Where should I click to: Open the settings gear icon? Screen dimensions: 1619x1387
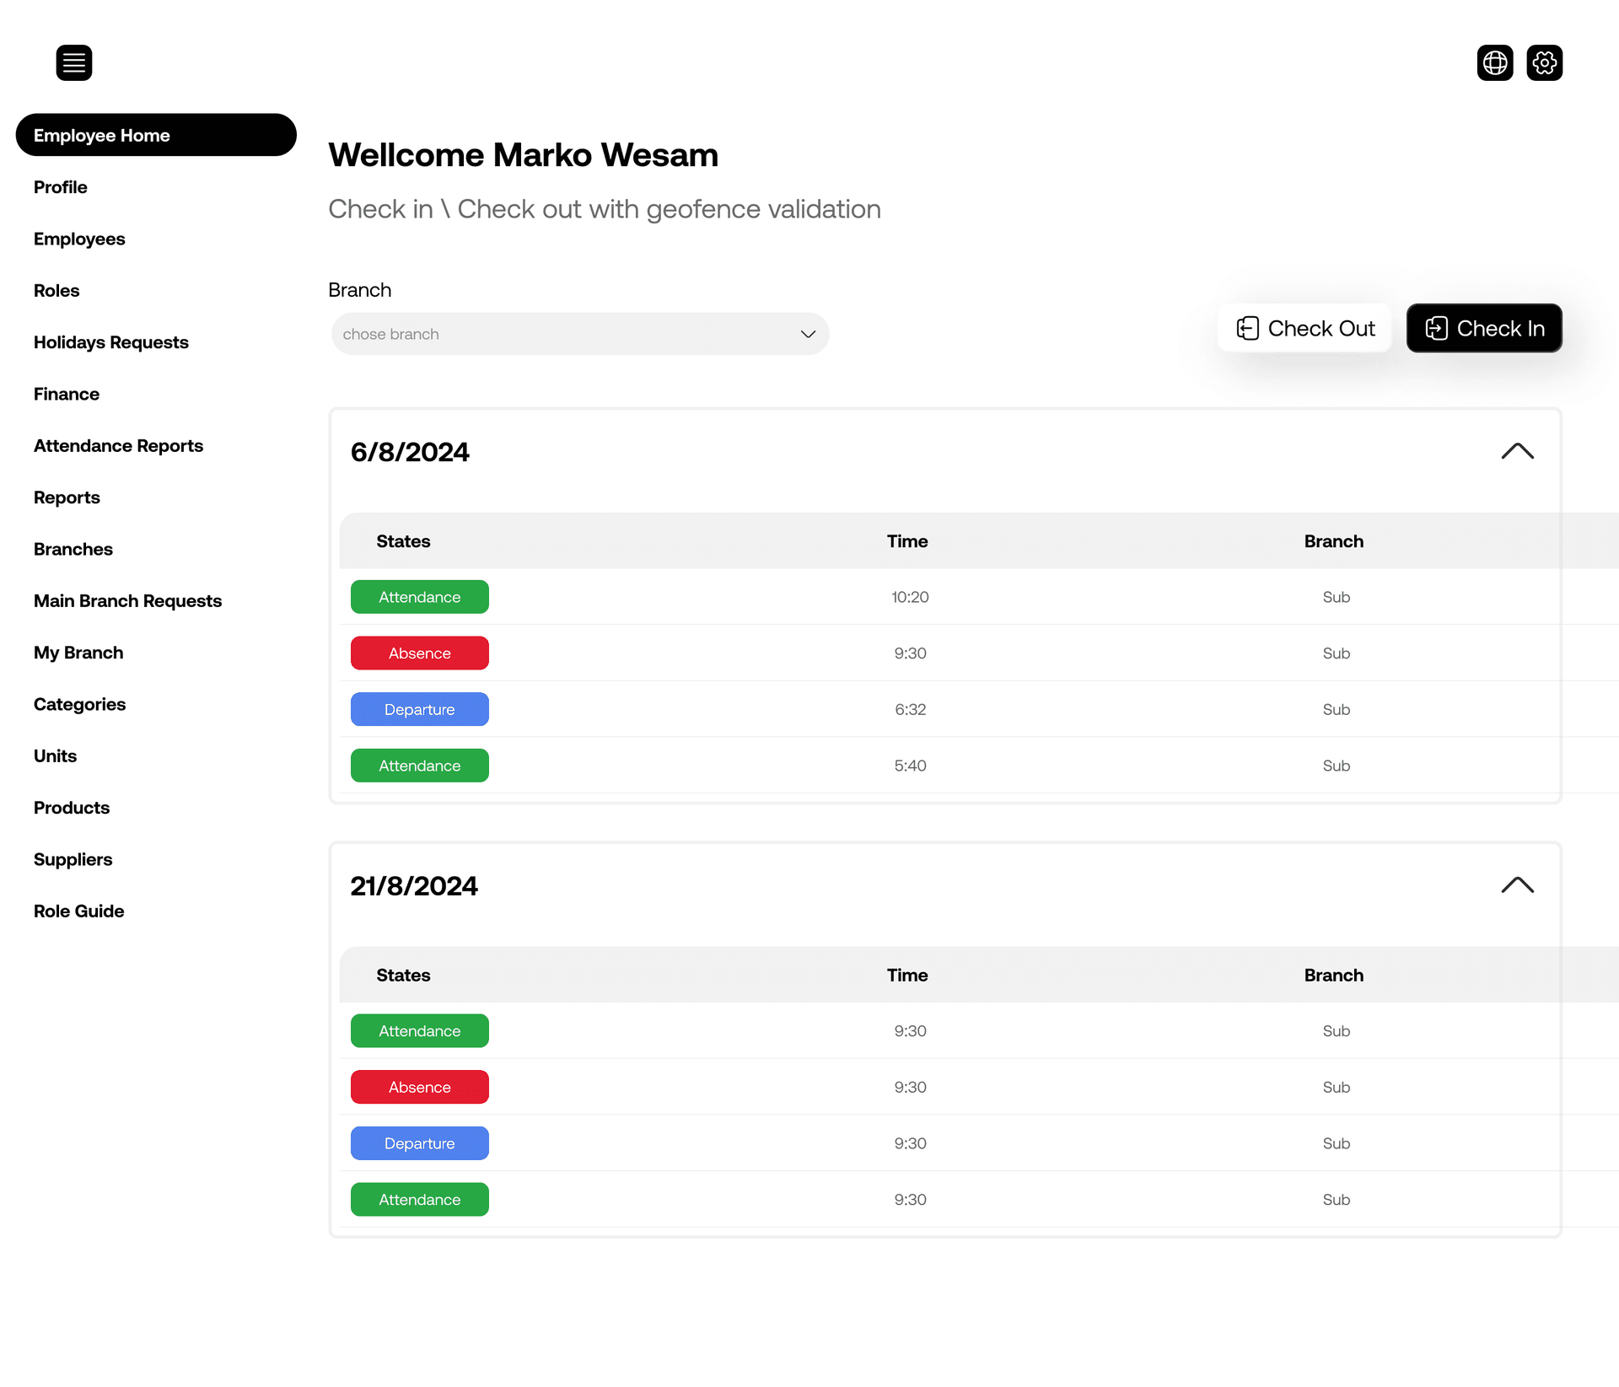[x=1545, y=62]
